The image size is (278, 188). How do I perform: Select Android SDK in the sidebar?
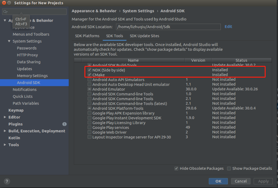pyautogui.click(x=34, y=83)
